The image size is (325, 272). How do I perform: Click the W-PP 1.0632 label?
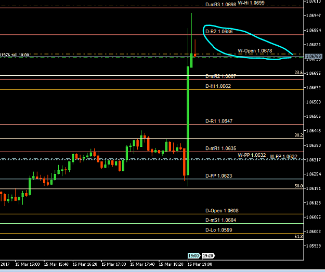click(252, 155)
